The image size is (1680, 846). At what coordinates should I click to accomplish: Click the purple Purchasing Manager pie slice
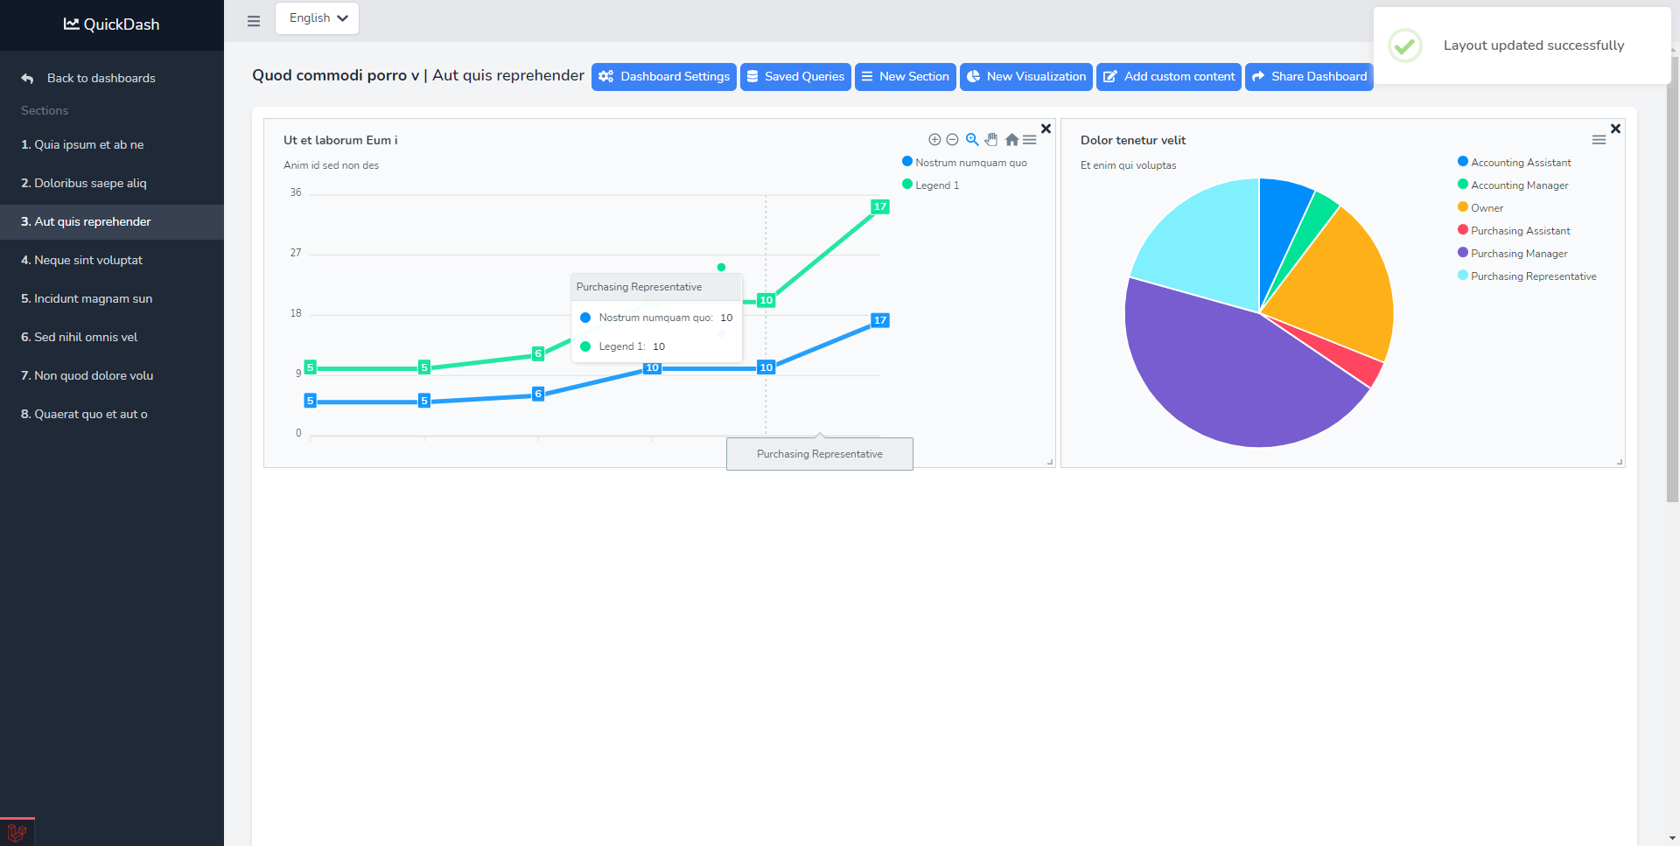(1225, 376)
